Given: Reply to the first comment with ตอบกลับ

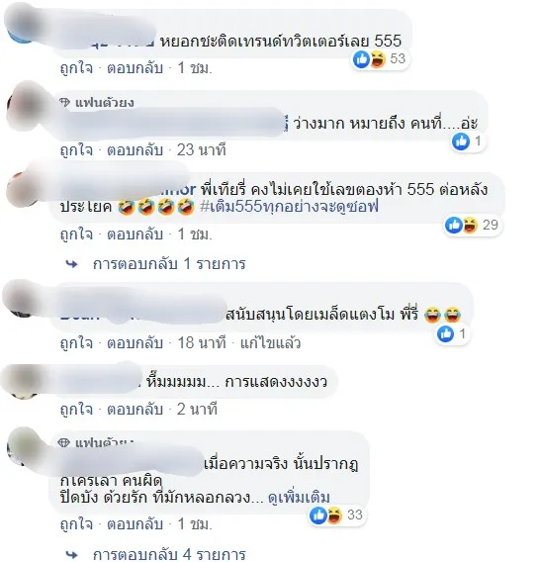Looking at the screenshot, I should (135, 67).
